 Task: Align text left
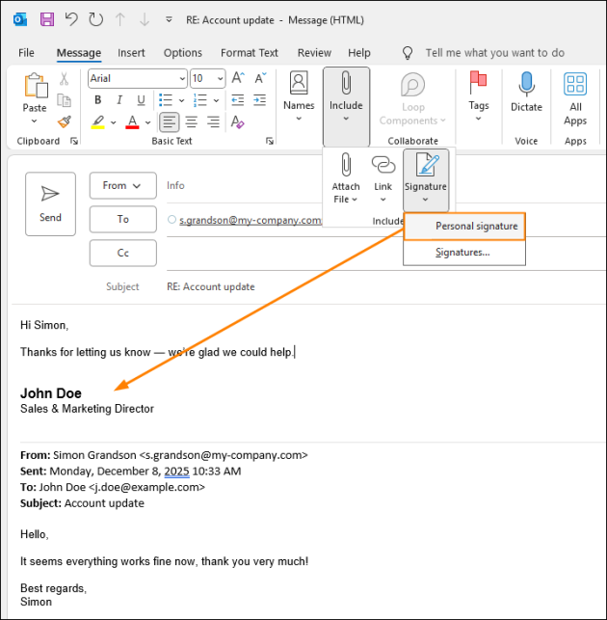pos(170,122)
